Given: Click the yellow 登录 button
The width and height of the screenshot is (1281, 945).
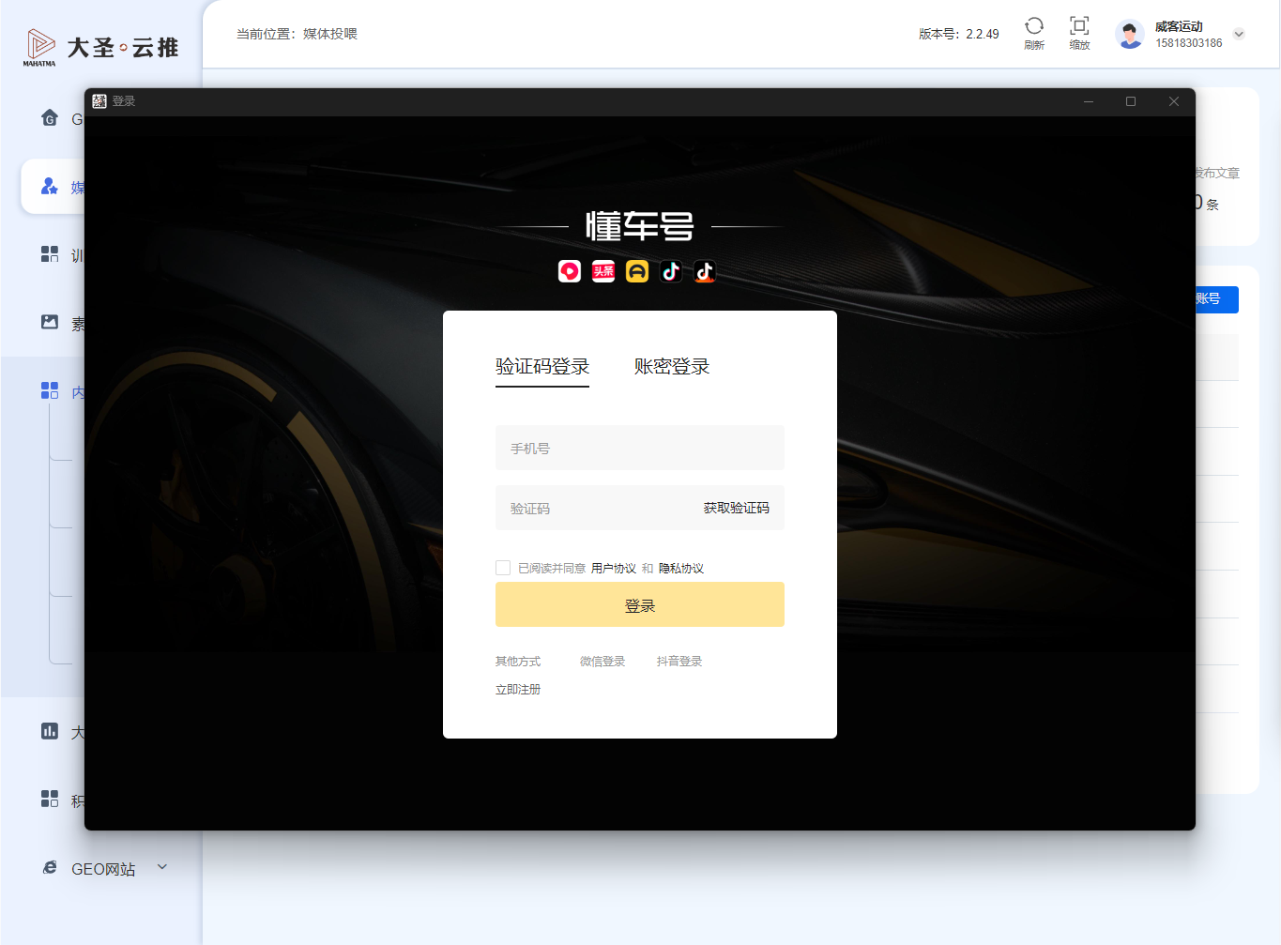Looking at the screenshot, I should pyautogui.click(x=640, y=604).
